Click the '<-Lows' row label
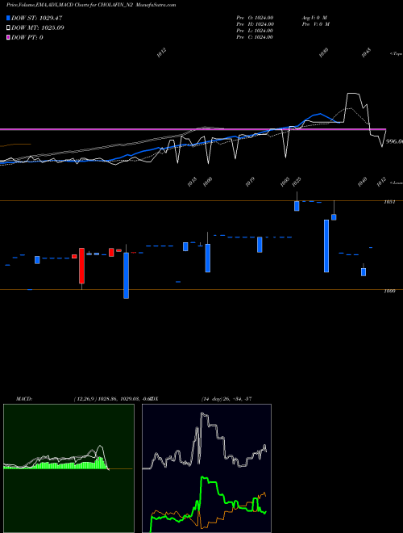 pos(397,183)
